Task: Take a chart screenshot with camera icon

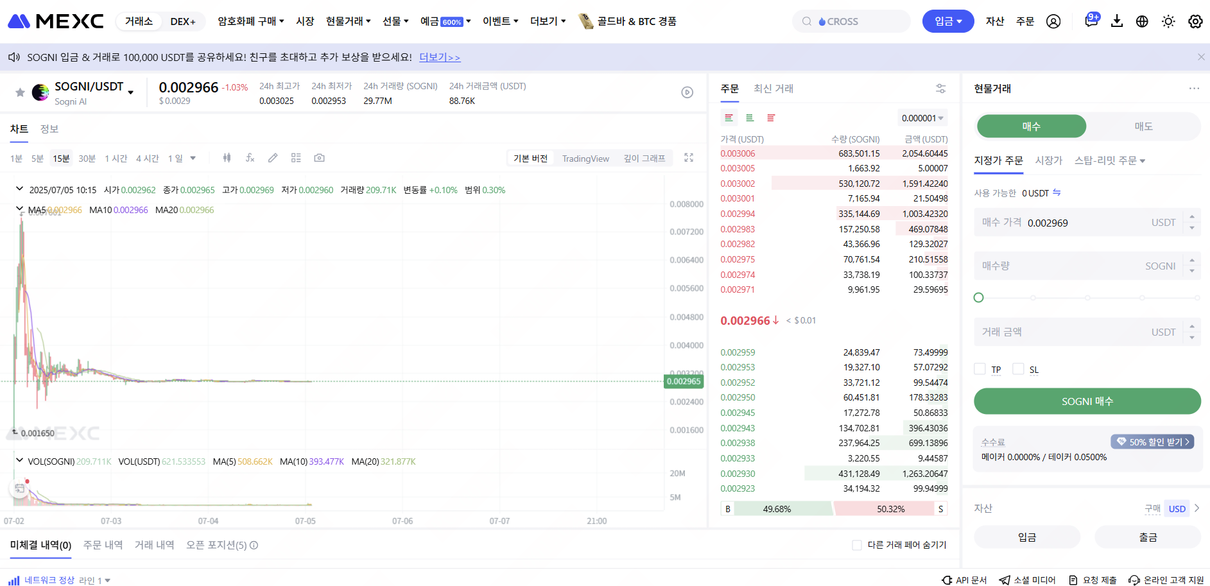Action: point(319,158)
